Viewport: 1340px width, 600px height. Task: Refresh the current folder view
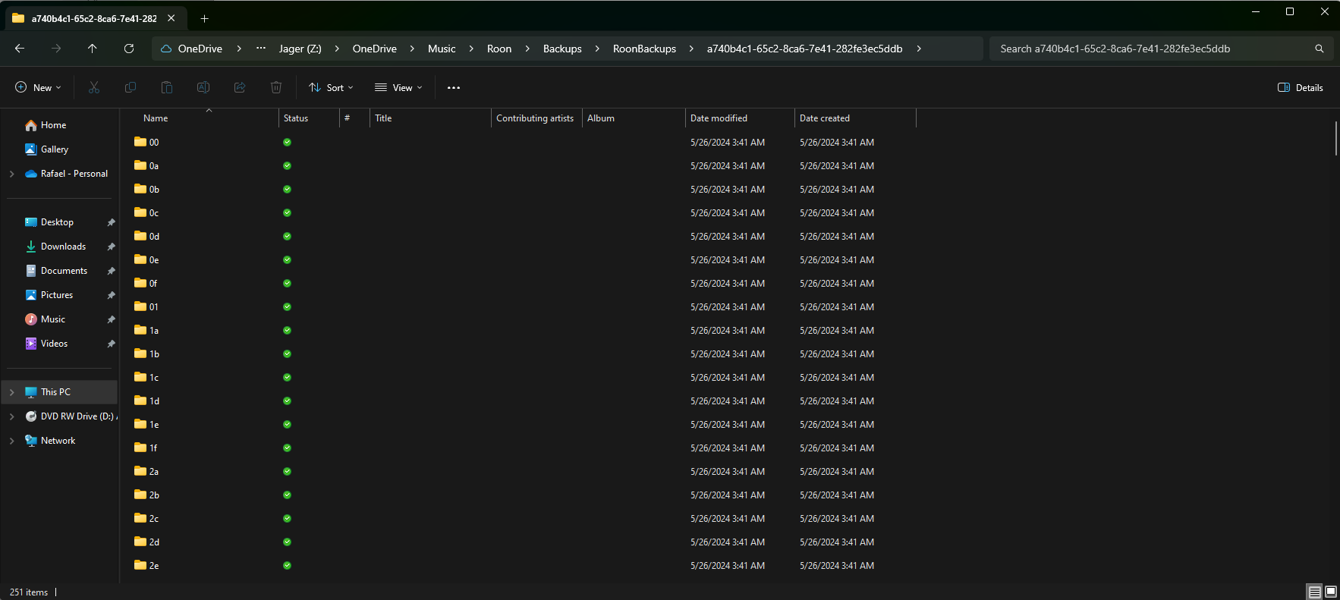pos(129,49)
